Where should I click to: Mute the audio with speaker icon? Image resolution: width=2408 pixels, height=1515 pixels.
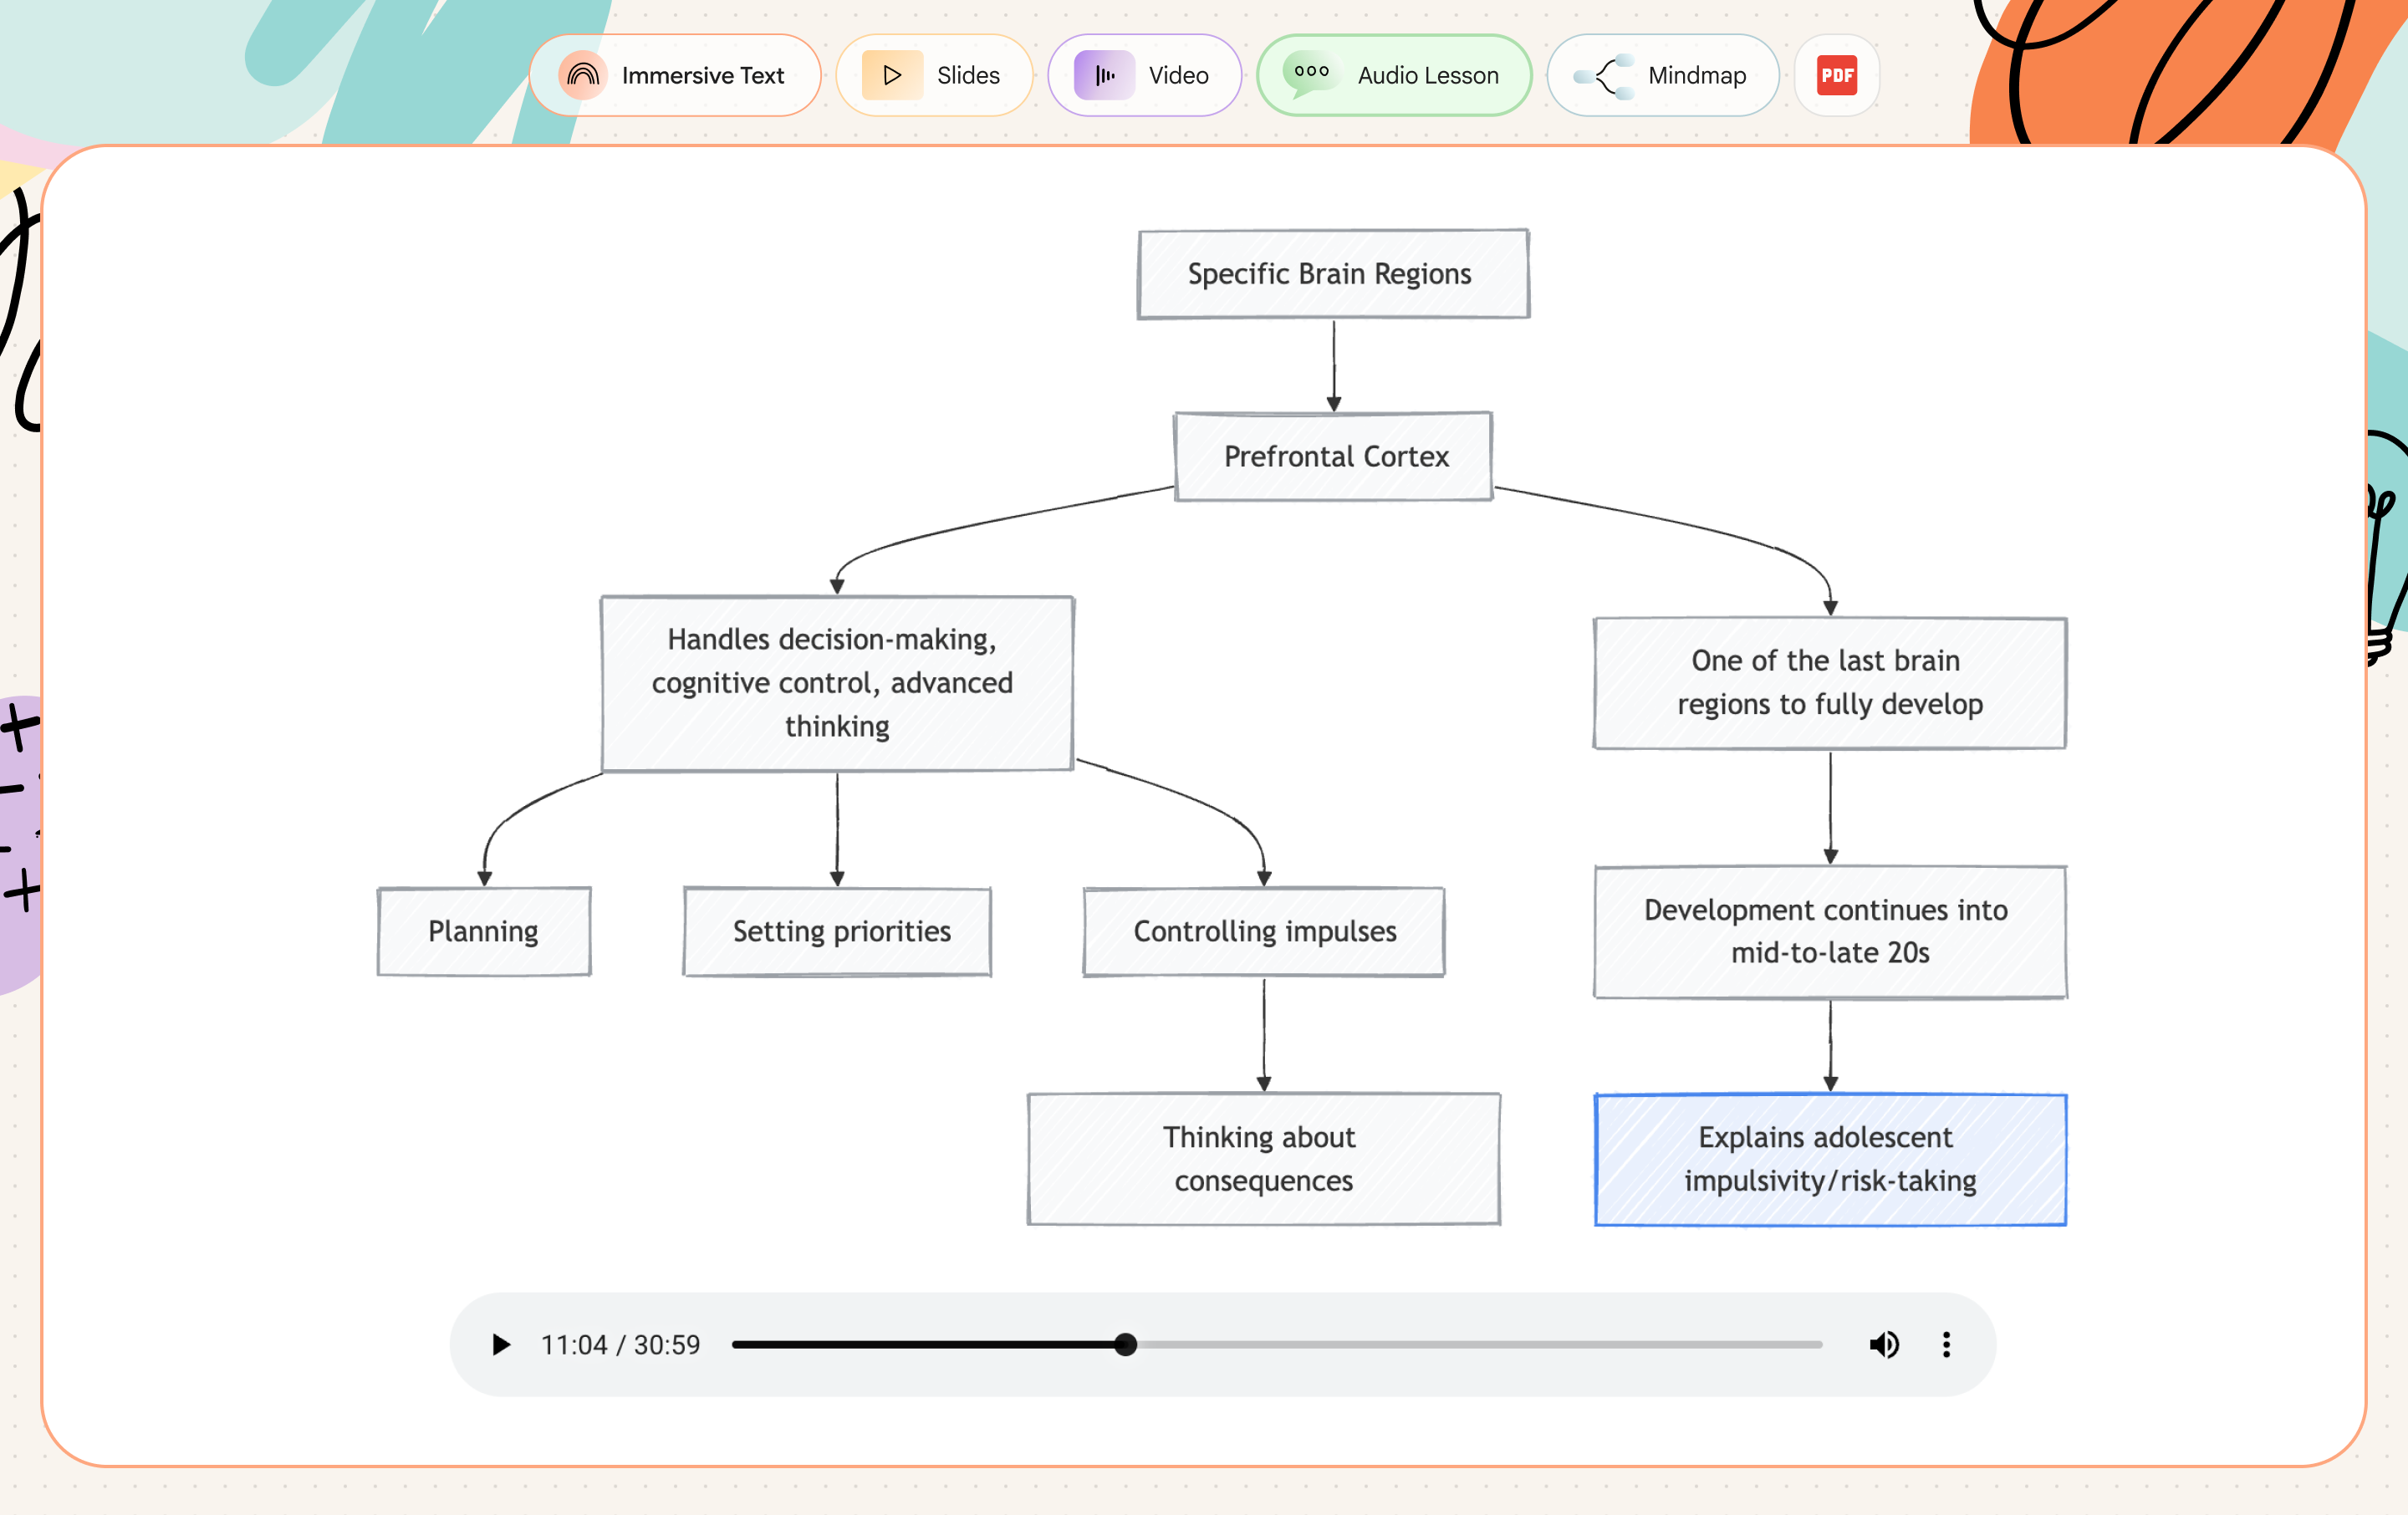click(1884, 1344)
